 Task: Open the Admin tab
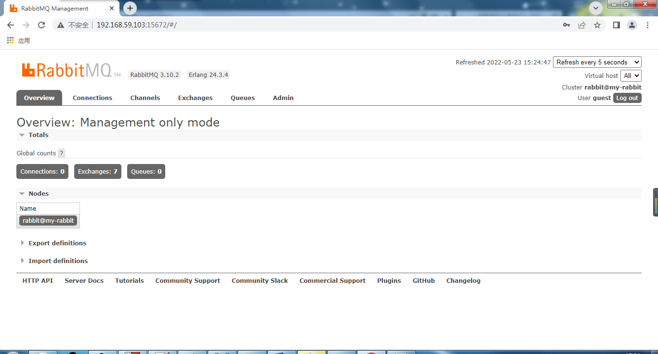tap(283, 98)
